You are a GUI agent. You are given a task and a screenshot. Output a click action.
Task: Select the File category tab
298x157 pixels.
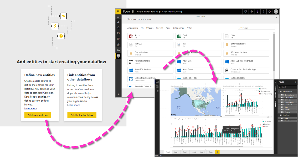point(142,28)
